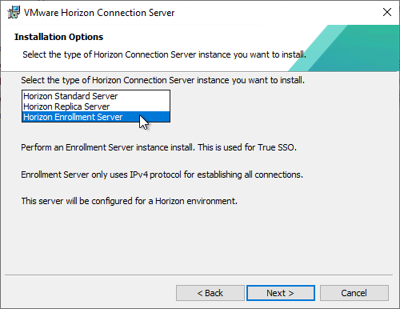Click the VMware installer icon in title bar
This screenshot has width=400, height=309.
[x=14, y=12]
